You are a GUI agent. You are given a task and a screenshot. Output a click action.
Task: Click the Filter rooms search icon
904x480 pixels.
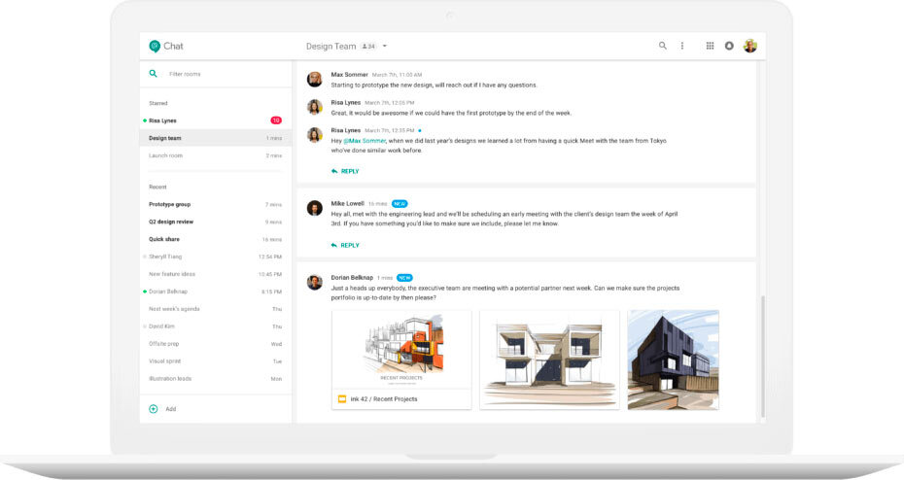click(x=153, y=74)
